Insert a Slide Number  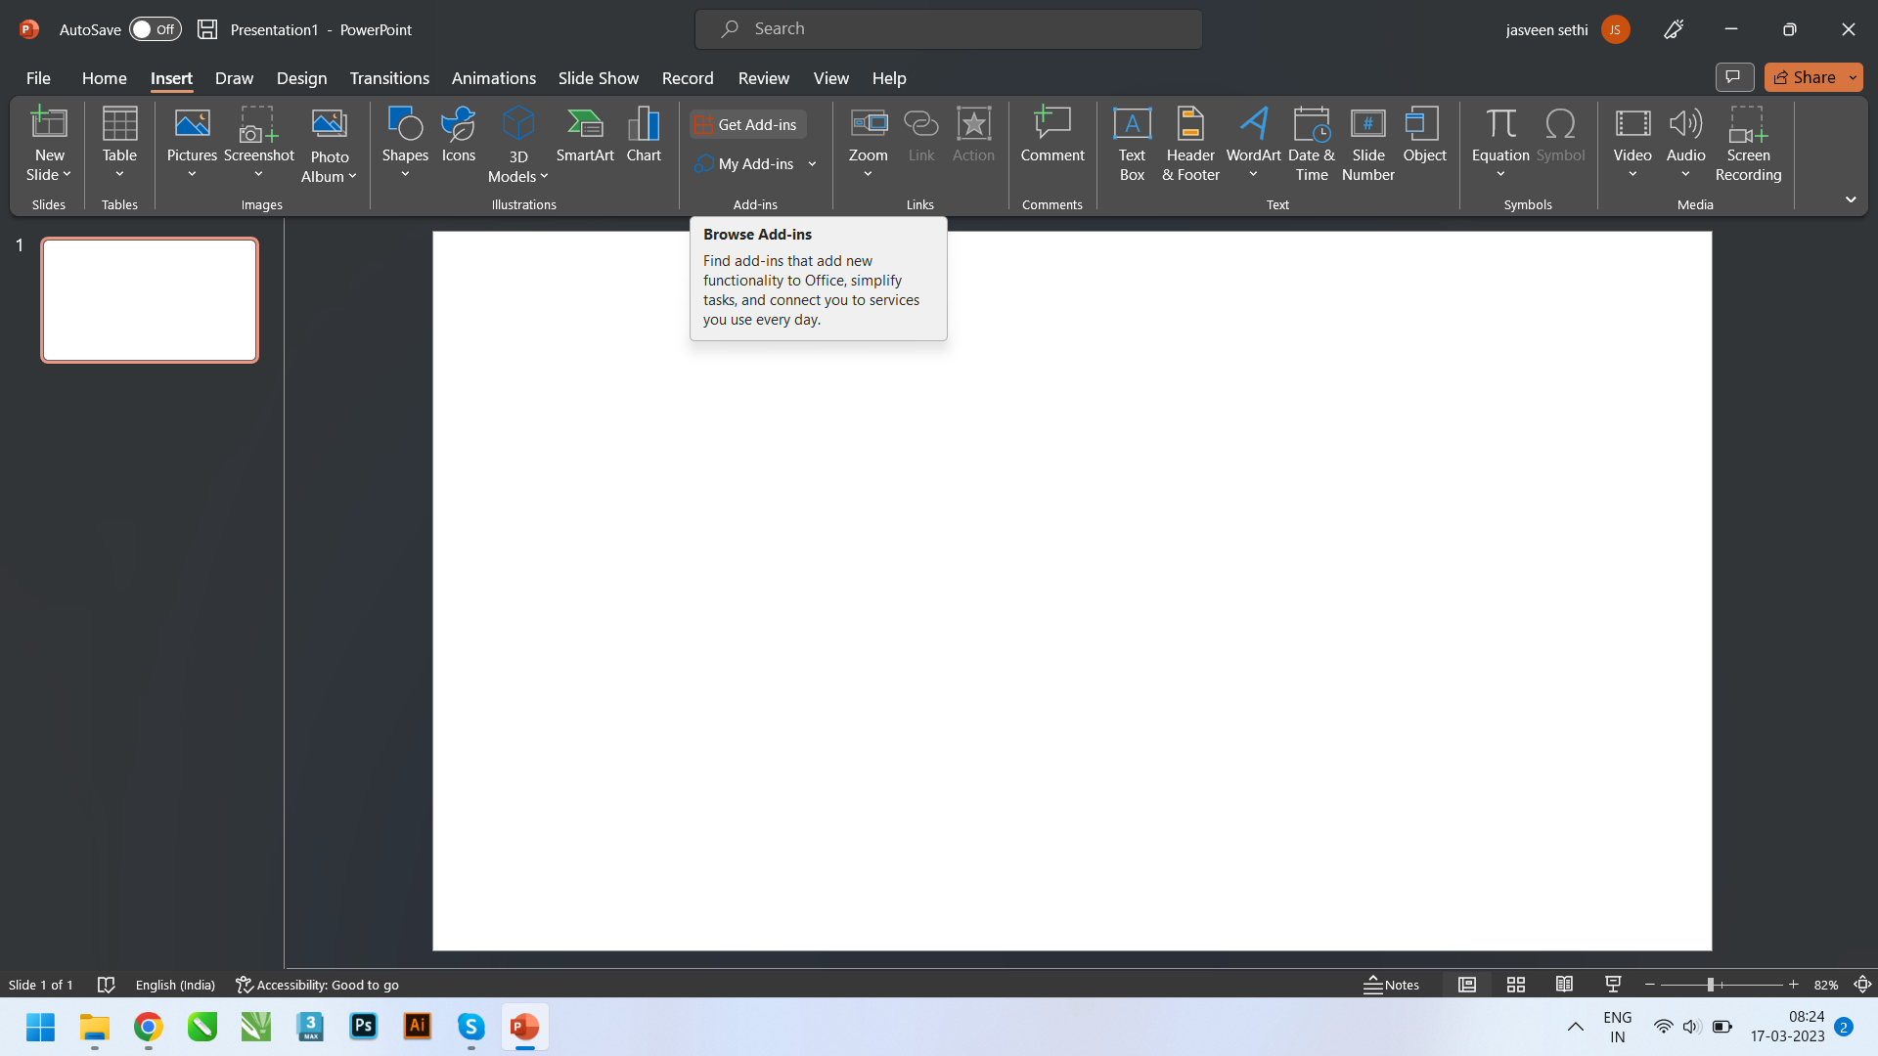(1367, 144)
